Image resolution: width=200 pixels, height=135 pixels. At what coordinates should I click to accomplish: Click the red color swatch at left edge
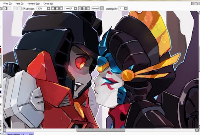[0, 51]
